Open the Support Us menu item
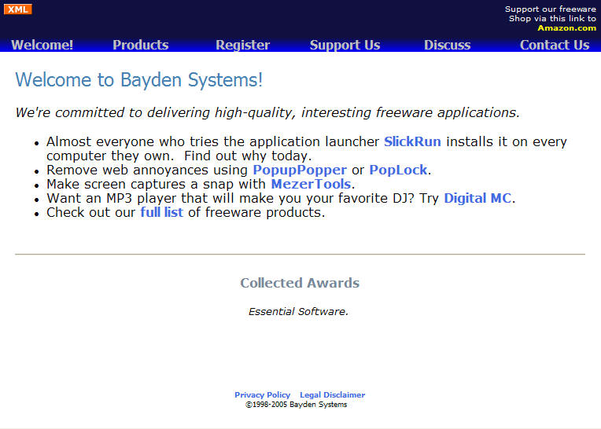 coord(345,45)
